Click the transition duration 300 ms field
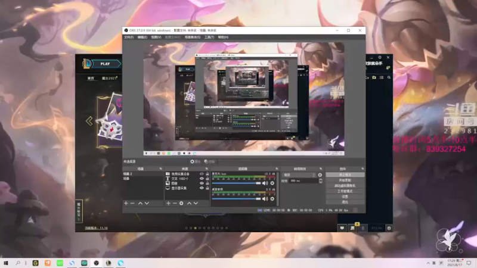This screenshot has height=268, width=477. pos(303,181)
